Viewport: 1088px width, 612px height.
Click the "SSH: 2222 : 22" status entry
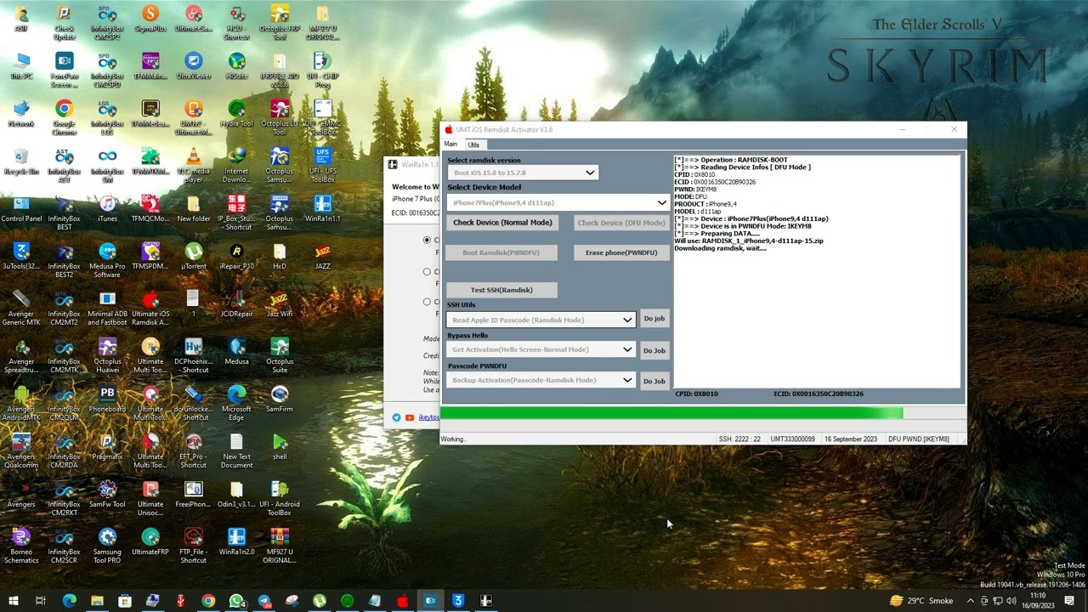coord(739,439)
